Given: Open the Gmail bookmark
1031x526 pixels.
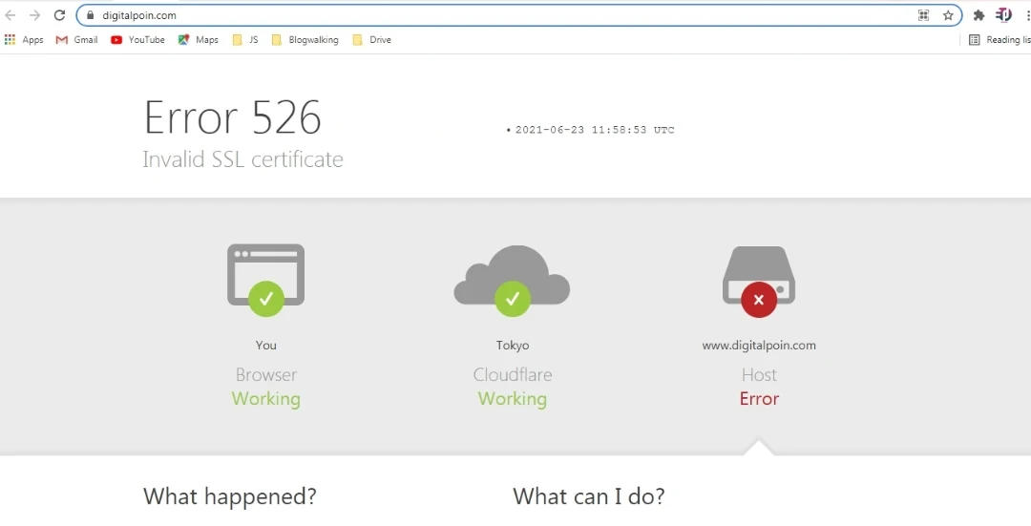Looking at the screenshot, I should coord(77,39).
